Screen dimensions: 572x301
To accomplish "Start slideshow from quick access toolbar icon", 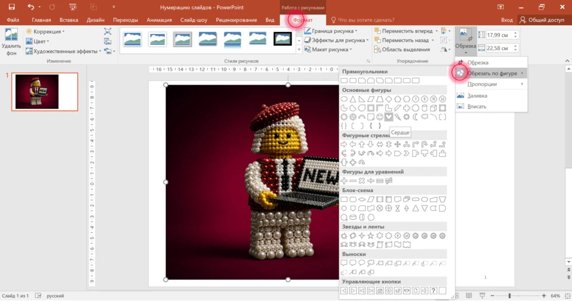I will [73, 7].
